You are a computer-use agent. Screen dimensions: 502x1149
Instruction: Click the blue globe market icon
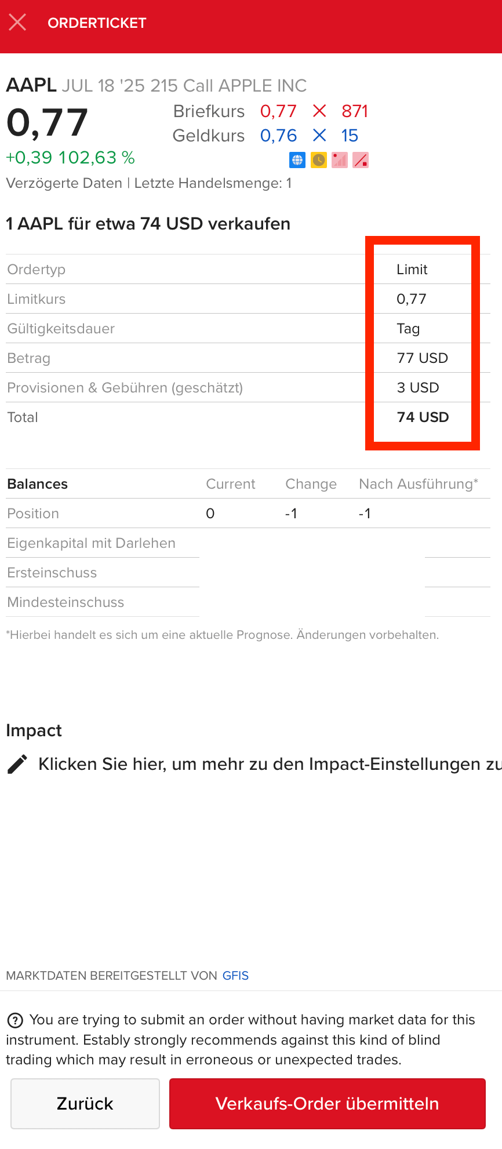coord(297,160)
